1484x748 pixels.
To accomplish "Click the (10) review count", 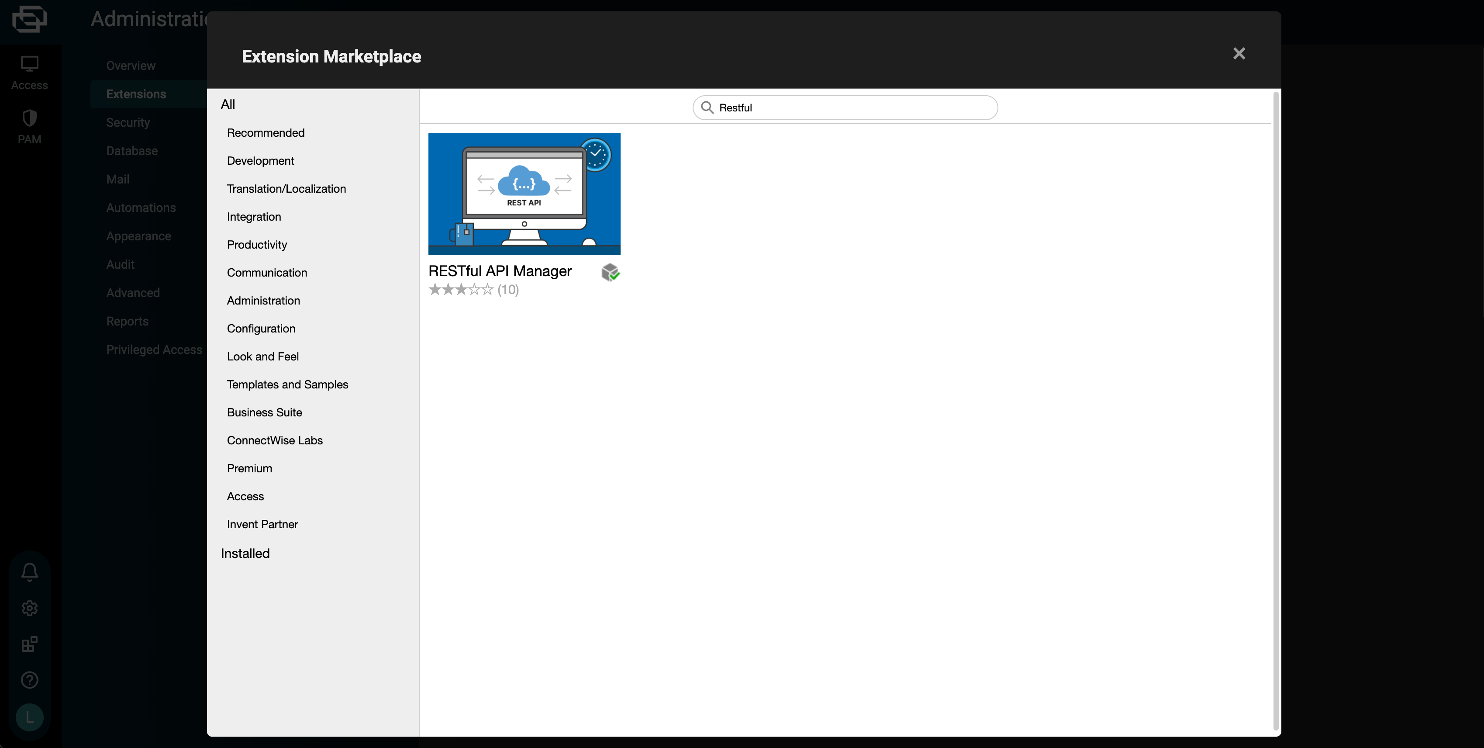I will [507, 289].
